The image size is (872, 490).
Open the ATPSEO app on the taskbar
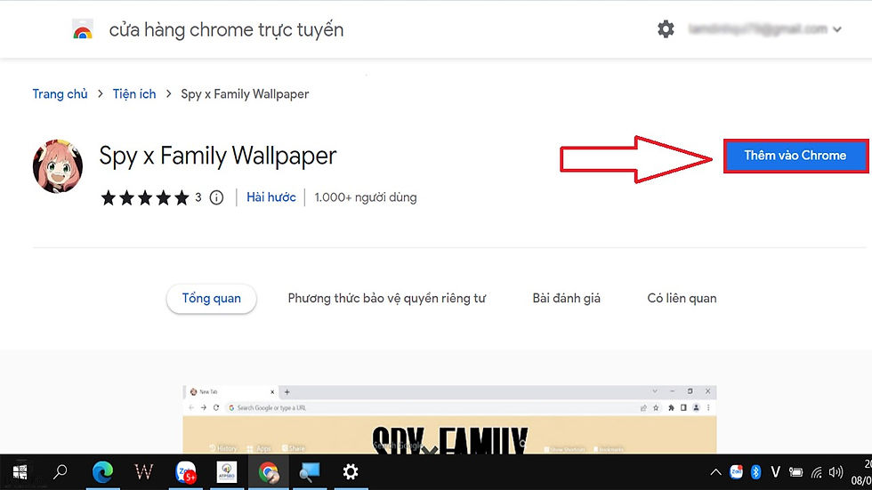226,472
